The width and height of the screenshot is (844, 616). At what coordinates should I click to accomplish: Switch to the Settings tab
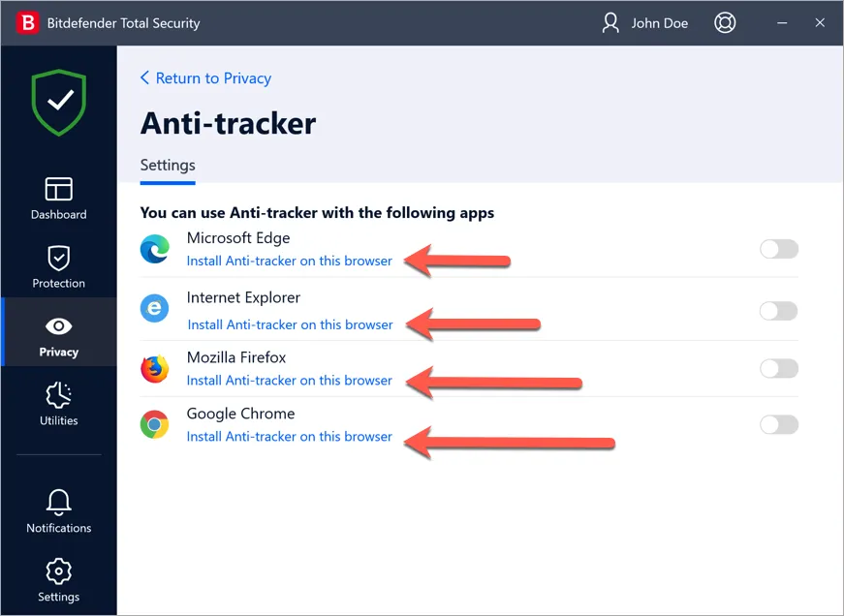[167, 166]
